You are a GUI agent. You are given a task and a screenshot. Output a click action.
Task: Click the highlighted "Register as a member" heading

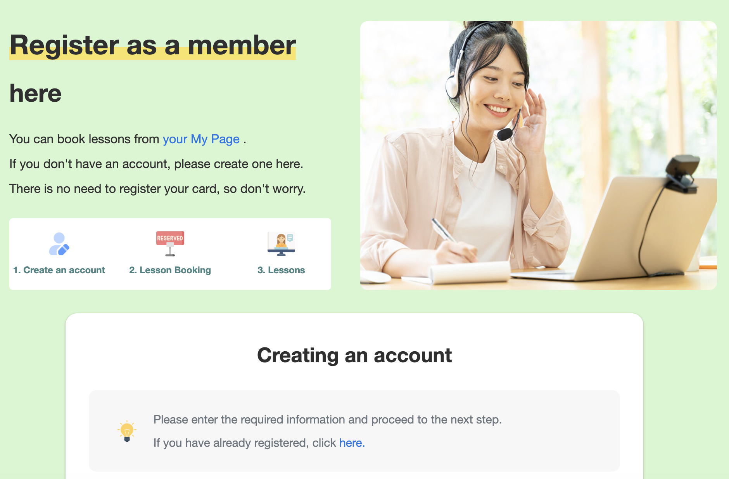point(153,45)
